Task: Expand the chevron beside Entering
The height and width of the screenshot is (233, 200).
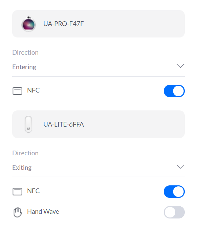Action: (180, 66)
